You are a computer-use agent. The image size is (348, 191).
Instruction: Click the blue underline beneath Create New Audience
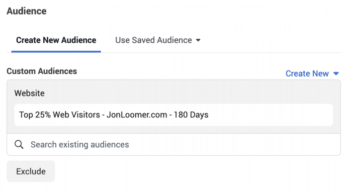point(56,52)
